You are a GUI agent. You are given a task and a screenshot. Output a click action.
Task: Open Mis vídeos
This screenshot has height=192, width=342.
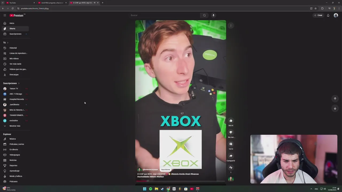pyautogui.click(x=15, y=59)
